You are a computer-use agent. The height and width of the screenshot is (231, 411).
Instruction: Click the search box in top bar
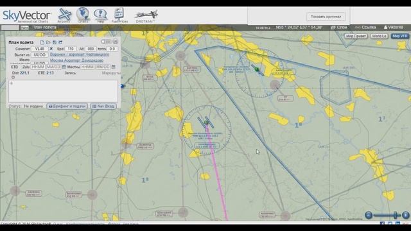tap(10, 27)
